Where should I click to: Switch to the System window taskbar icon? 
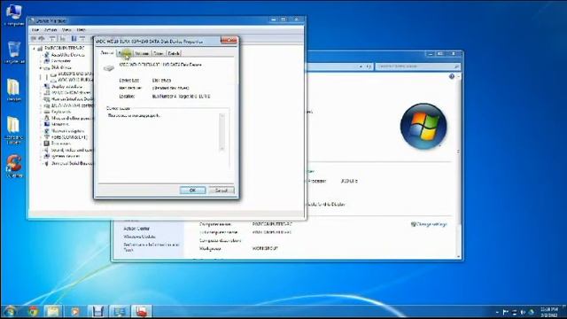pyautogui.click(x=120, y=311)
